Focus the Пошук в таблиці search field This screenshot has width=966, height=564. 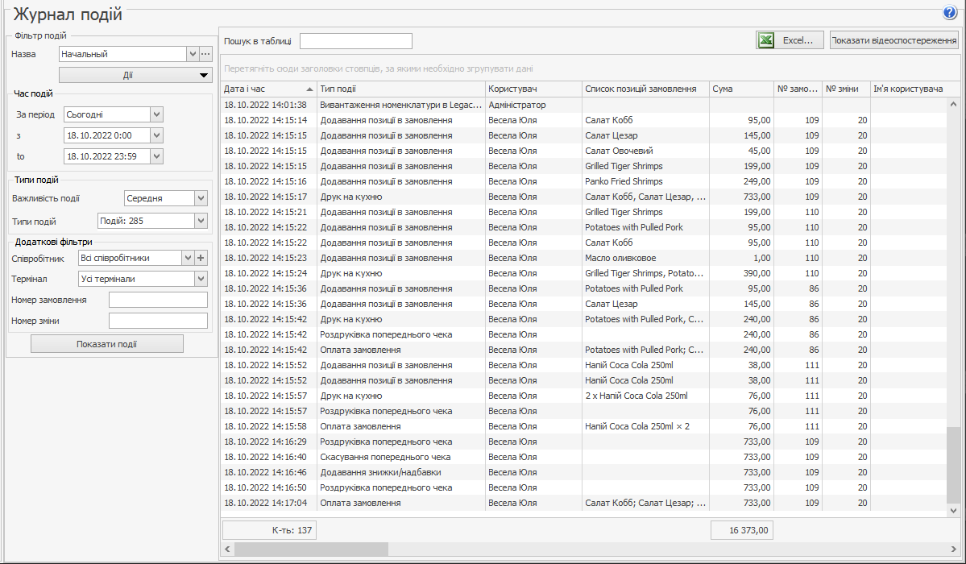(x=355, y=41)
